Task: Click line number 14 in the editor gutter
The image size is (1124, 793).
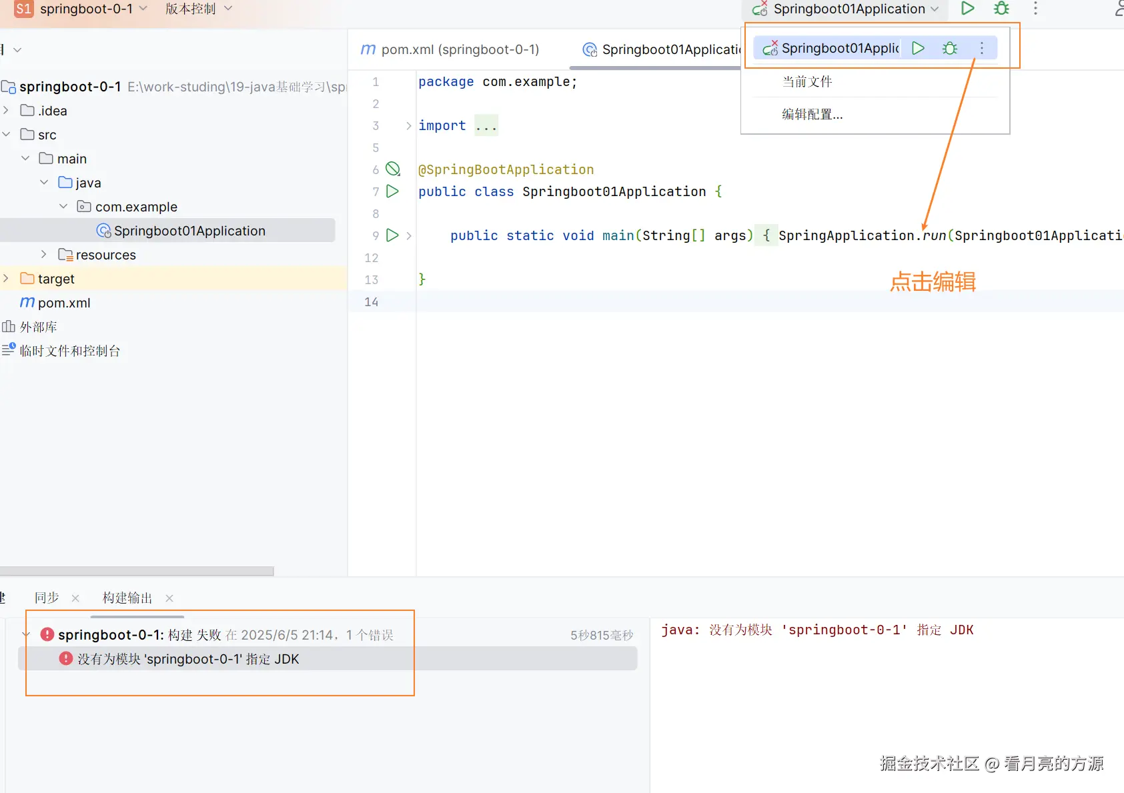Action: (x=372, y=301)
